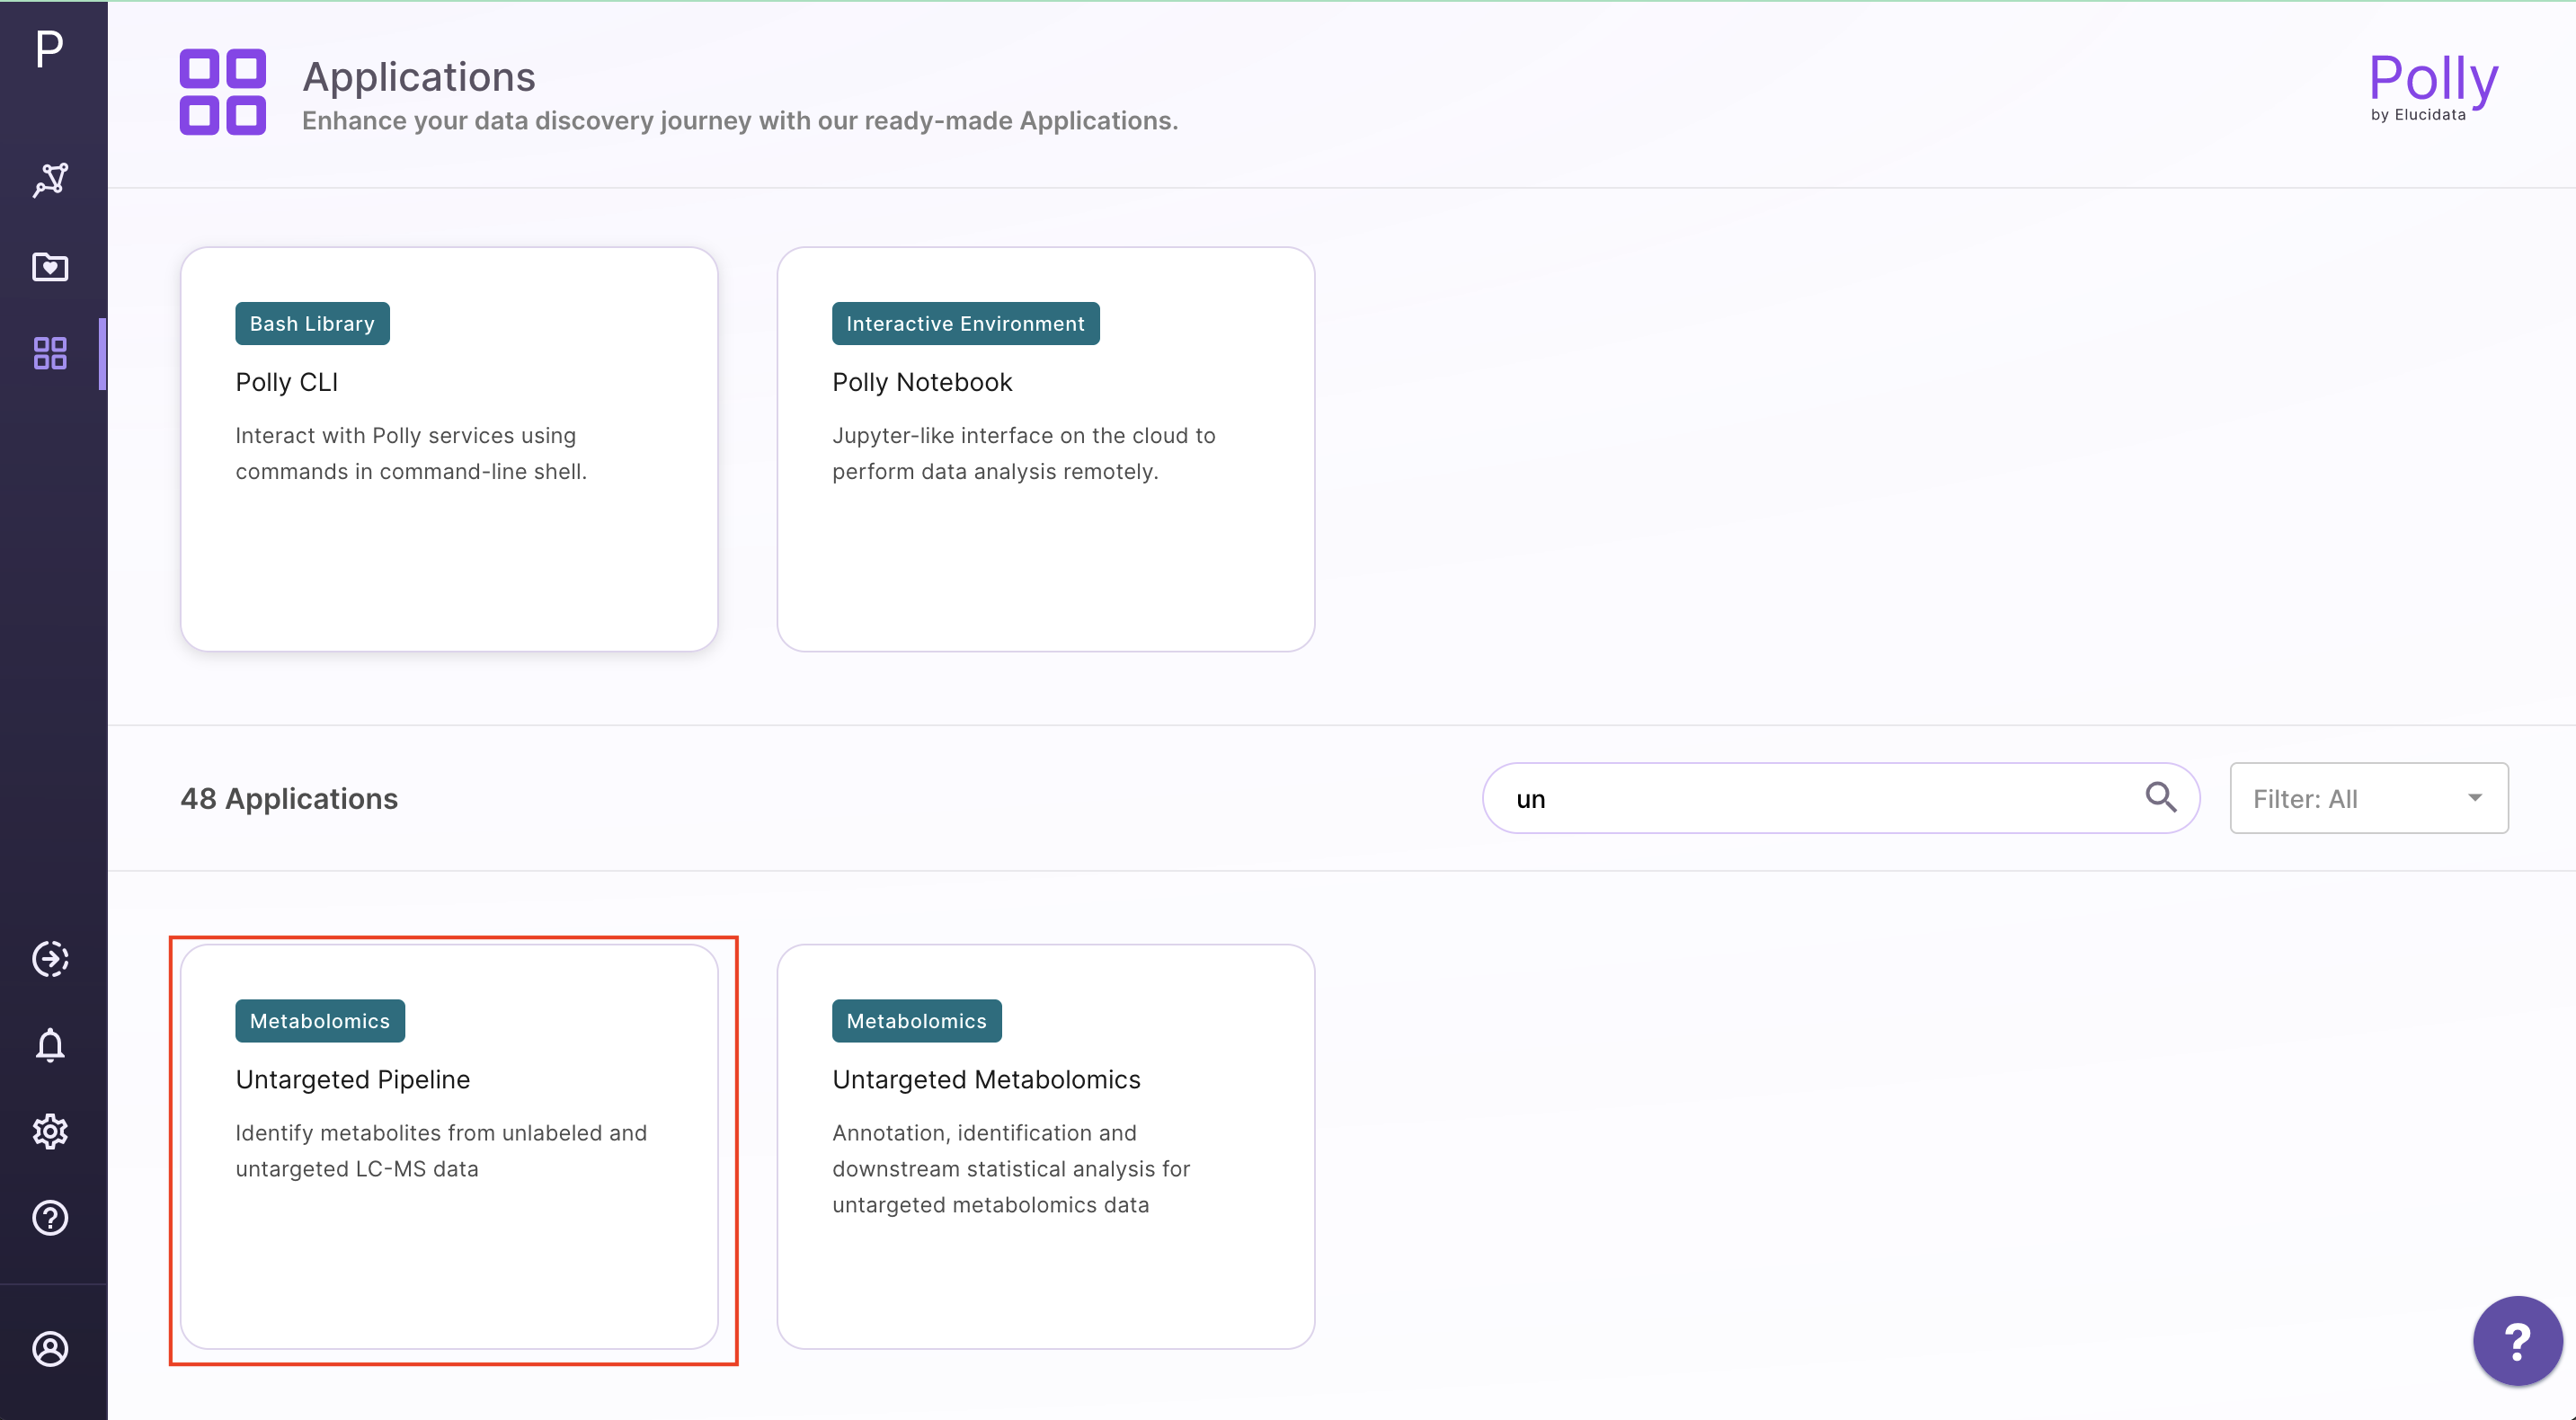The image size is (2576, 1420).
Task: Open the user profile icon
Action: point(50,1349)
